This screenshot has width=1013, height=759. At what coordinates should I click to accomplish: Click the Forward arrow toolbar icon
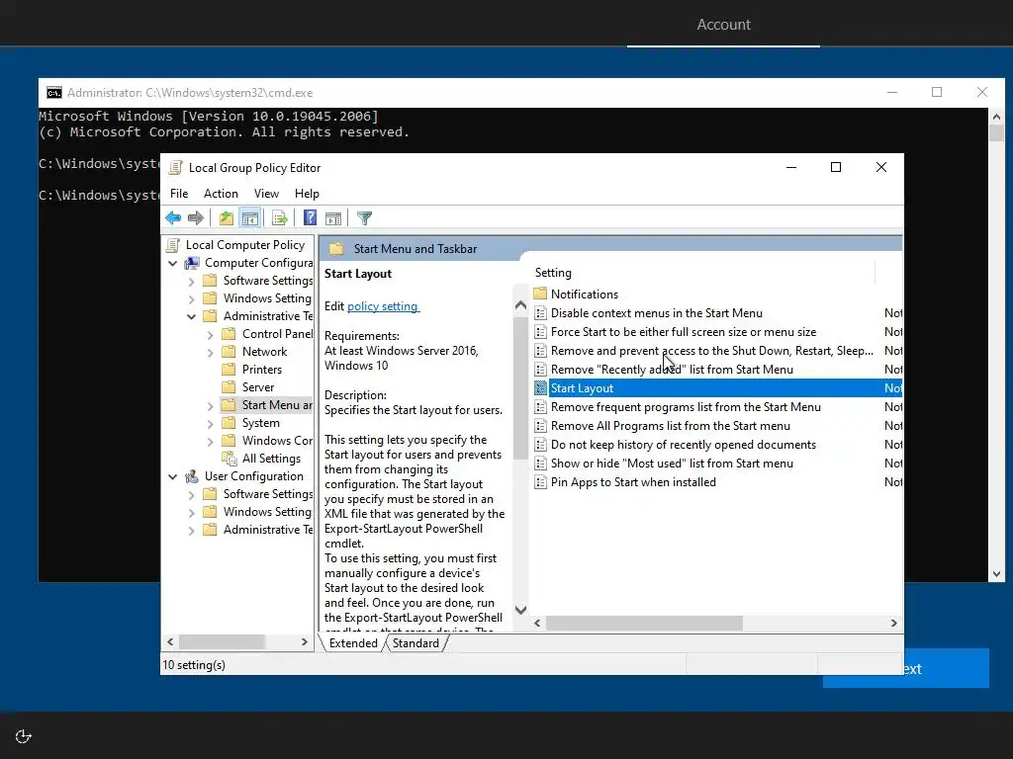pyautogui.click(x=196, y=218)
